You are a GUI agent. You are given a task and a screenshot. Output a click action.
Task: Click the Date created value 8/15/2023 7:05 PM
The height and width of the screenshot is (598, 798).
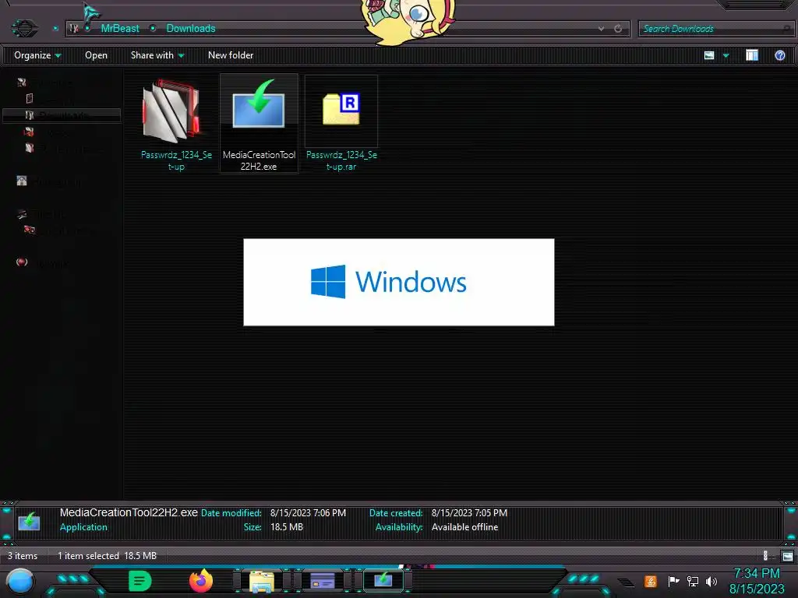(x=469, y=513)
